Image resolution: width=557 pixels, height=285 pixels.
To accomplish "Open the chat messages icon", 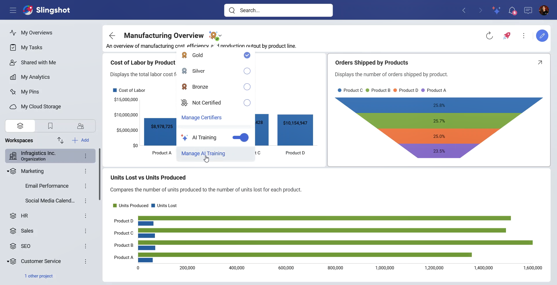I will [528, 10].
